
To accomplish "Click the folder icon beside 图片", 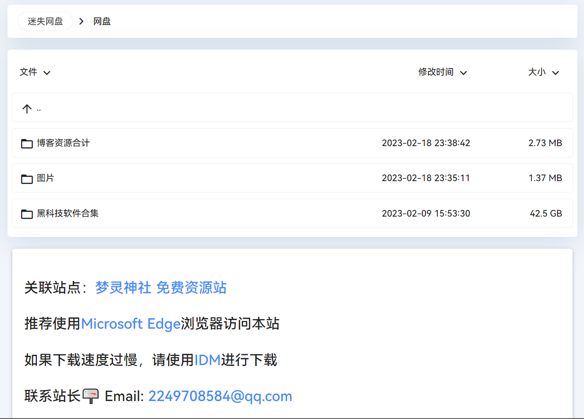I will pyautogui.click(x=27, y=179).
